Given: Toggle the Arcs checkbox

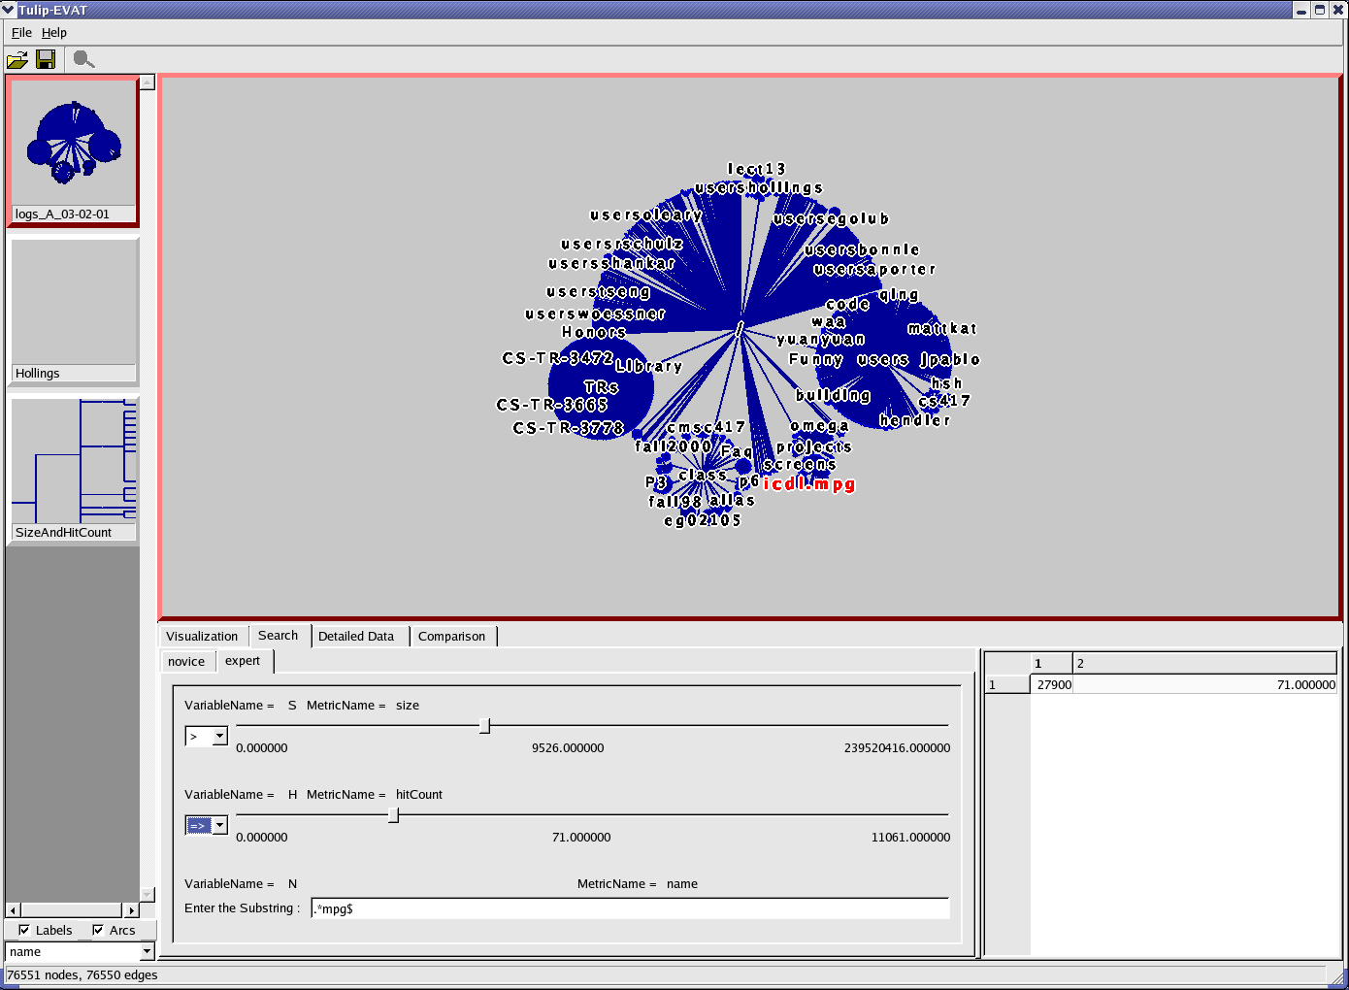Looking at the screenshot, I should click(x=98, y=930).
